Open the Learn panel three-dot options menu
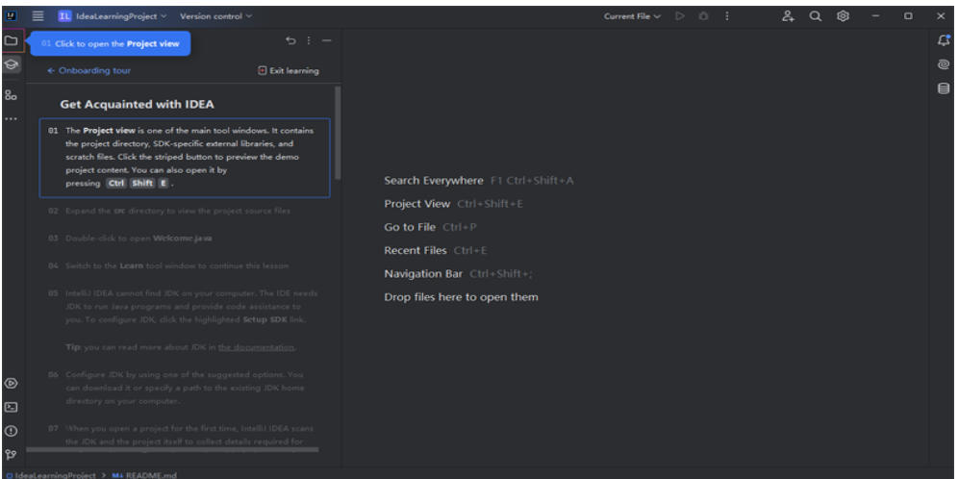The height and width of the screenshot is (479, 958). pyautogui.click(x=309, y=40)
